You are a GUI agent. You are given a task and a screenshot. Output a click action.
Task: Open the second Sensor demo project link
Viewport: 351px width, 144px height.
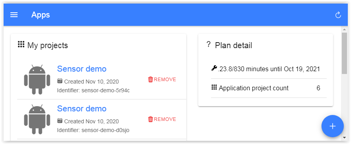[x=82, y=109]
